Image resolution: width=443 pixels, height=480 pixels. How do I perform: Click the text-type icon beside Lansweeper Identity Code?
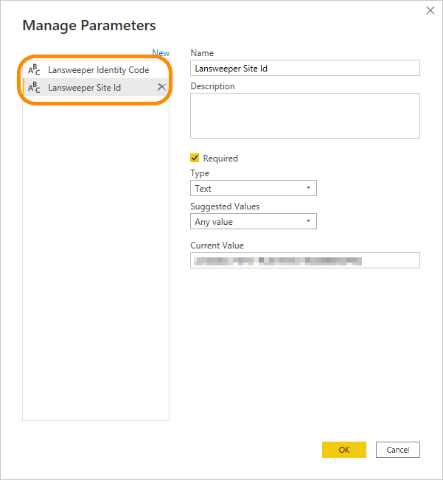[34, 70]
